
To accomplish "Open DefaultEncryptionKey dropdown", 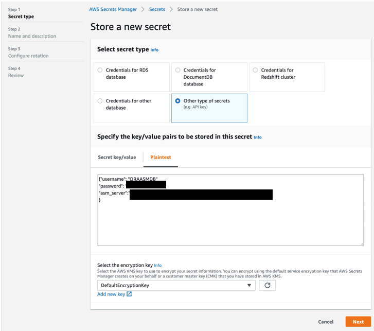I will (176, 285).
